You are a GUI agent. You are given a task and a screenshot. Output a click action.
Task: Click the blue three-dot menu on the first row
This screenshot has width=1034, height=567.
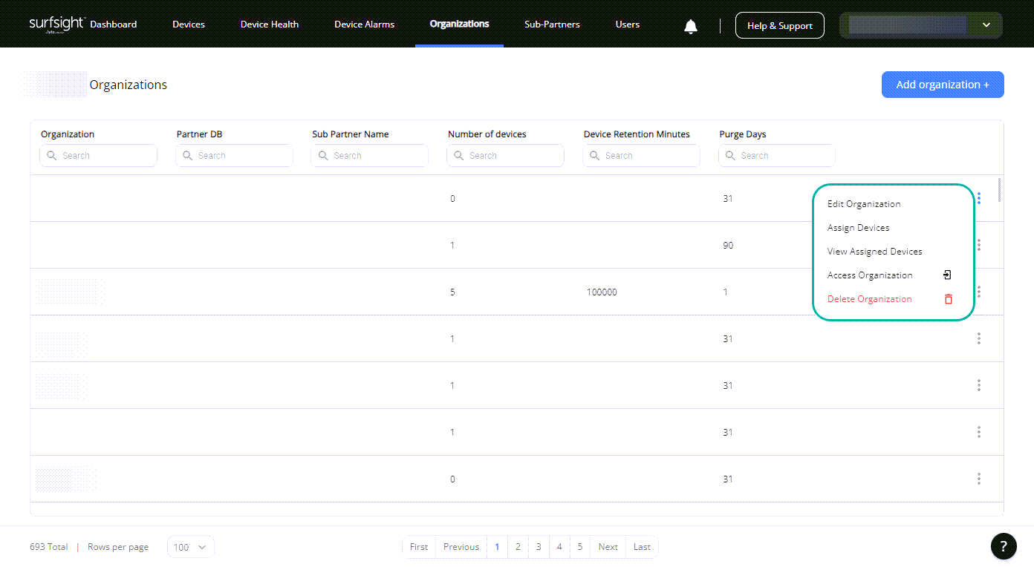coord(979,198)
